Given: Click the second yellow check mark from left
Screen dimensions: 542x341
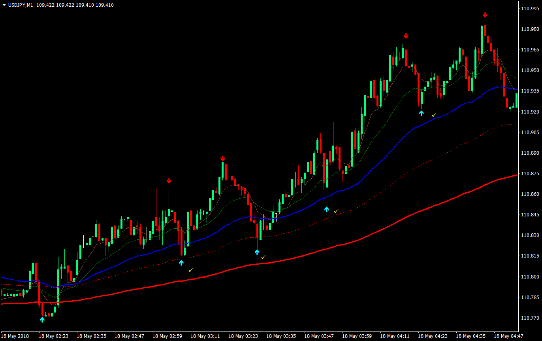Looking at the screenshot, I should click(263, 257).
